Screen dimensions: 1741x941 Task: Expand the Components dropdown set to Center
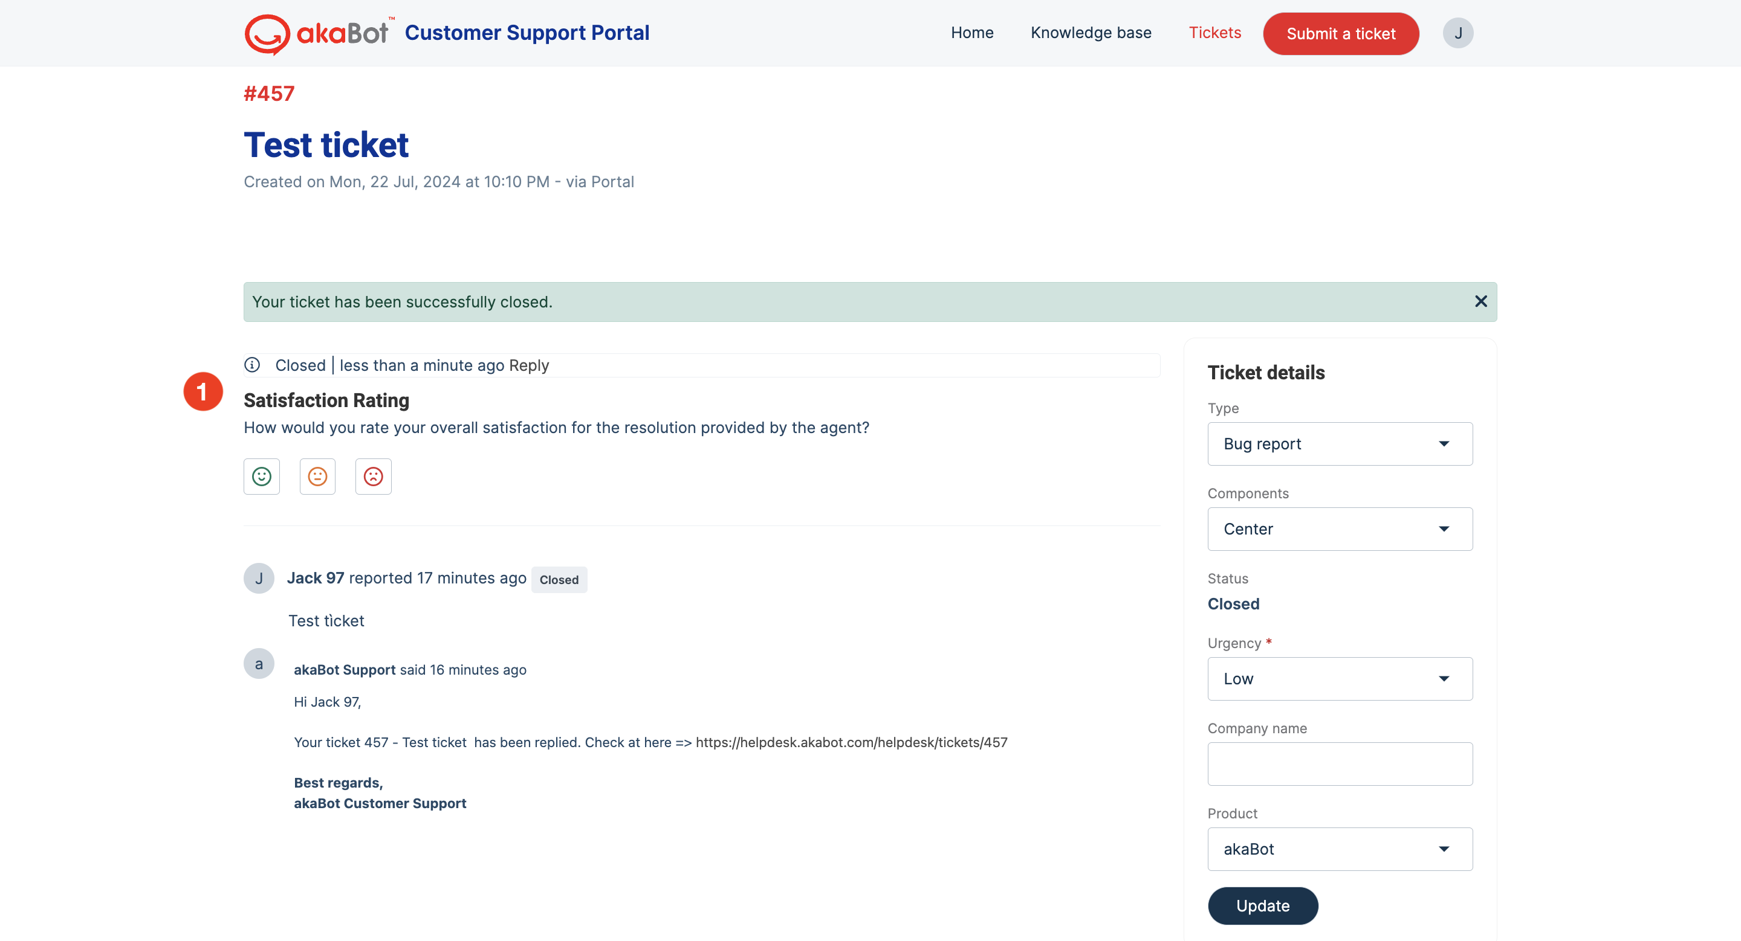click(1340, 528)
